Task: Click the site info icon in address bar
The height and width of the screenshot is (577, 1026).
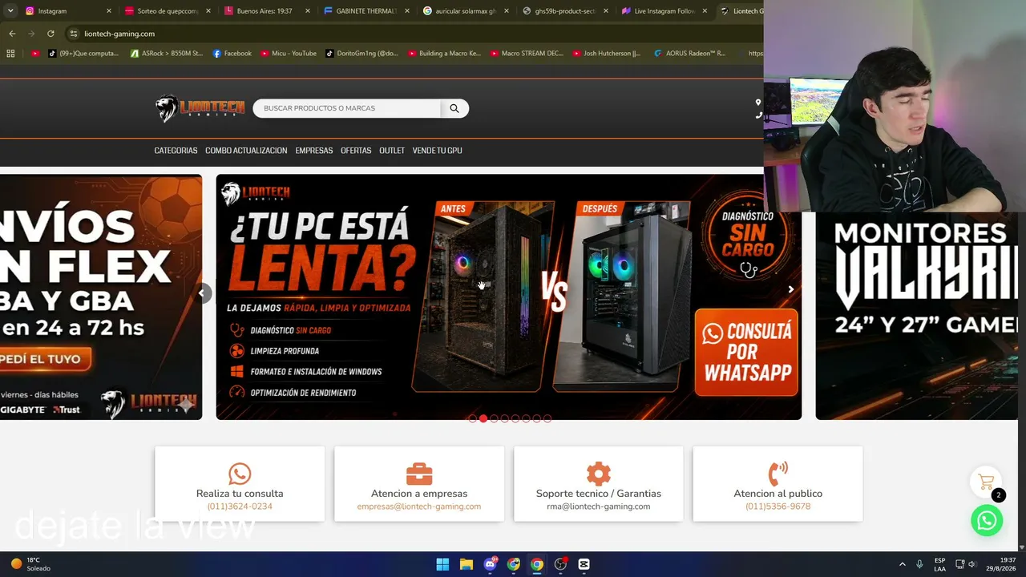Action: click(73, 34)
